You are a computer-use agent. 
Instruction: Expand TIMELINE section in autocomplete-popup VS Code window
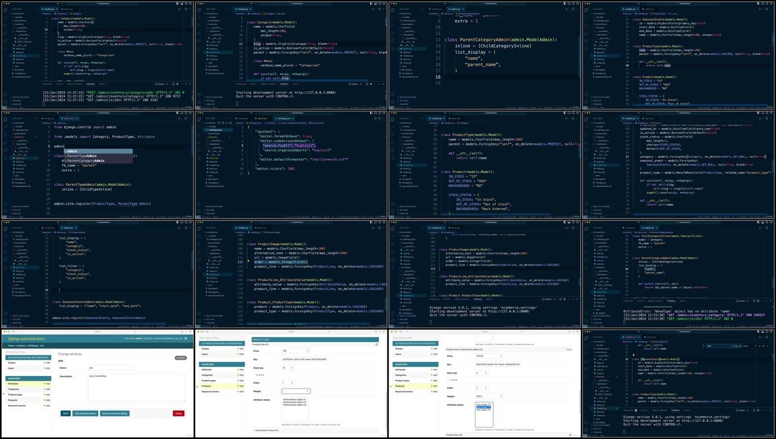tap(17, 213)
